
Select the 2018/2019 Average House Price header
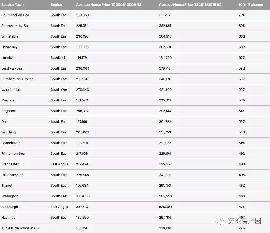pos(190,5)
